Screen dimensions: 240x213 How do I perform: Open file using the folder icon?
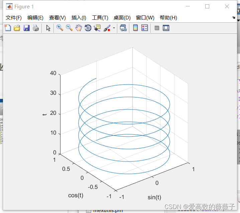tap(17, 28)
